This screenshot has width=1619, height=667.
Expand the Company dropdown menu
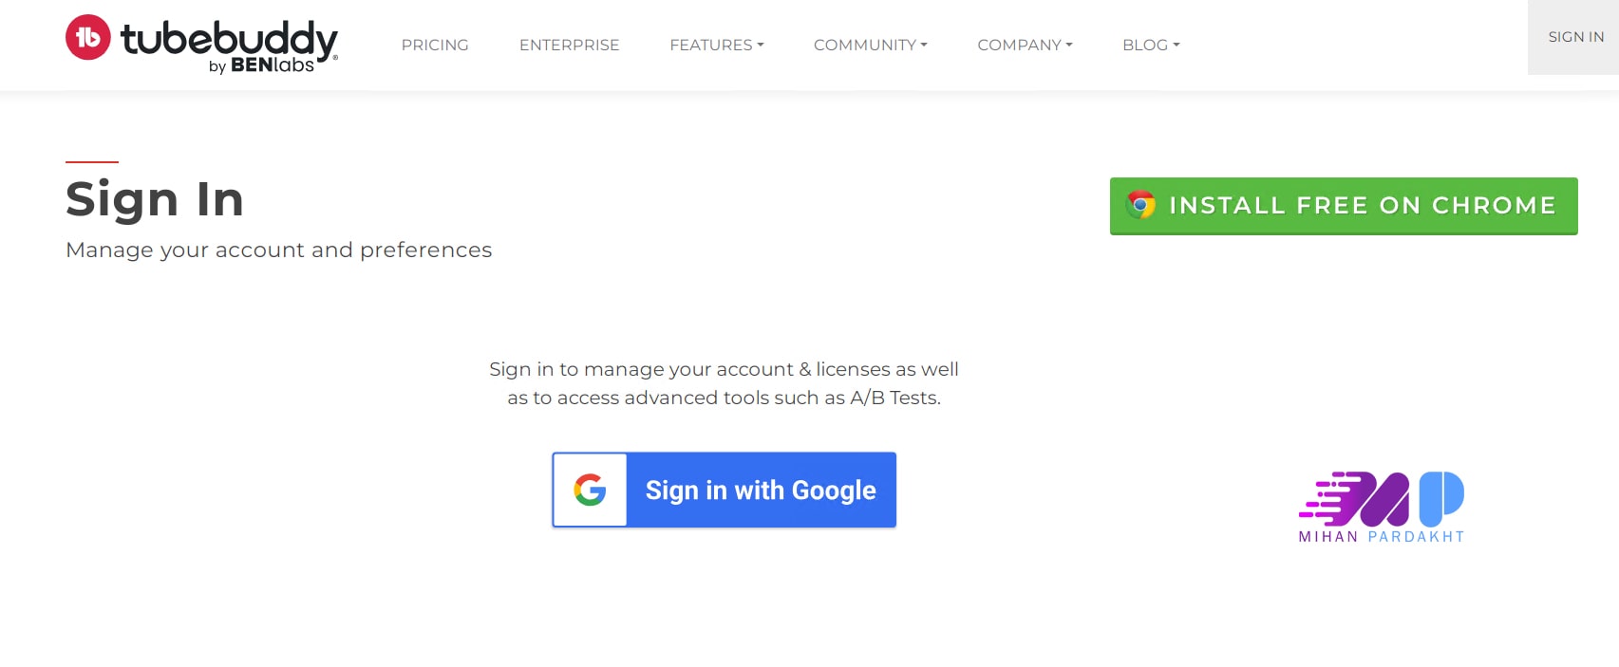1025,45
